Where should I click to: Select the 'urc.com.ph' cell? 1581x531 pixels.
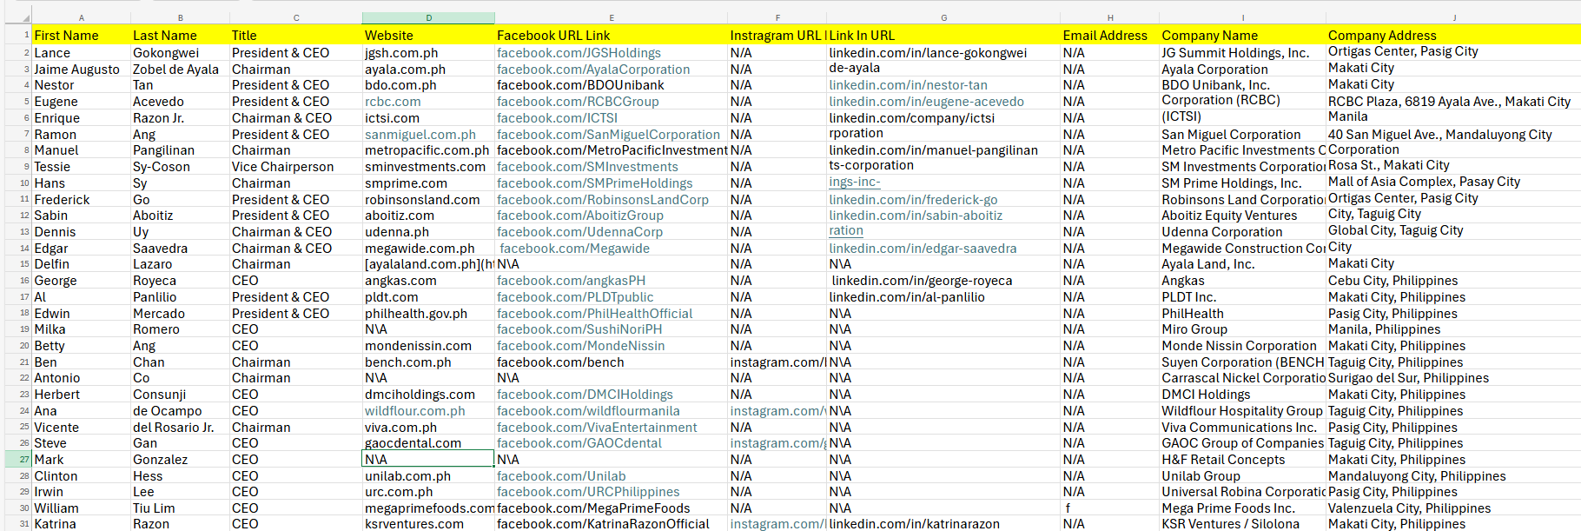tap(428, 492)
